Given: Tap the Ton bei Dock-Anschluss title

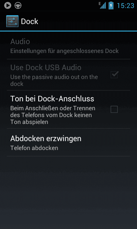Looking at the screenshot, I should point(52,99).
